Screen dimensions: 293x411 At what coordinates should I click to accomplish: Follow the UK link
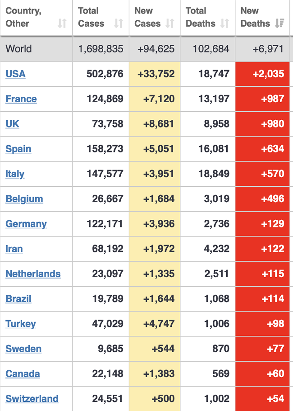click(12, 124)
